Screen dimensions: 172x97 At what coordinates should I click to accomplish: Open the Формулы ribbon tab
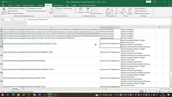tap(40, 5)
